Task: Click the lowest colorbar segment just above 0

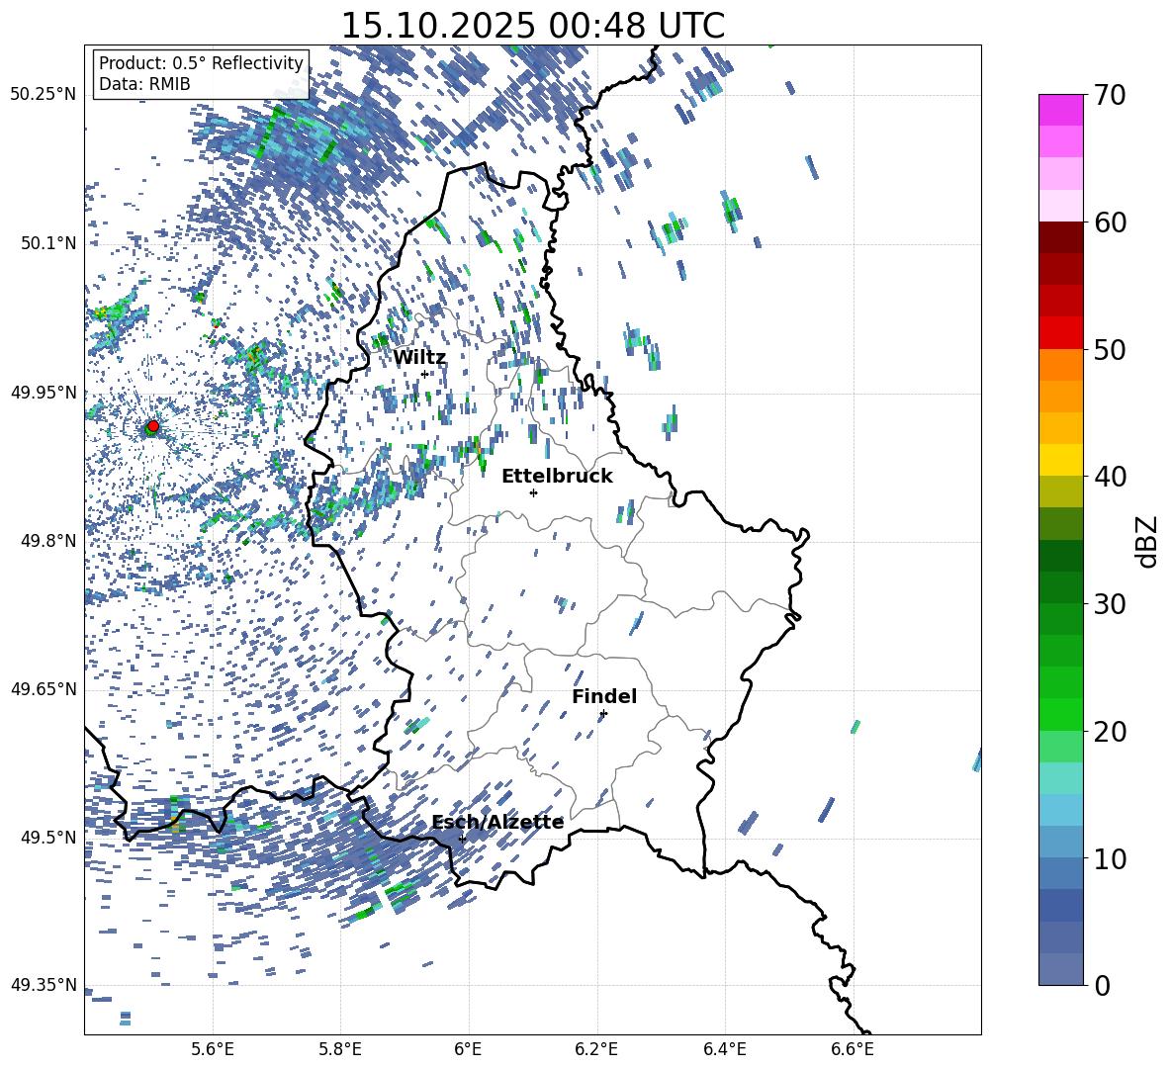Action: click(x=1060, y=969)
